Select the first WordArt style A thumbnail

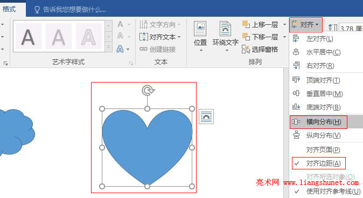[28, 36]
